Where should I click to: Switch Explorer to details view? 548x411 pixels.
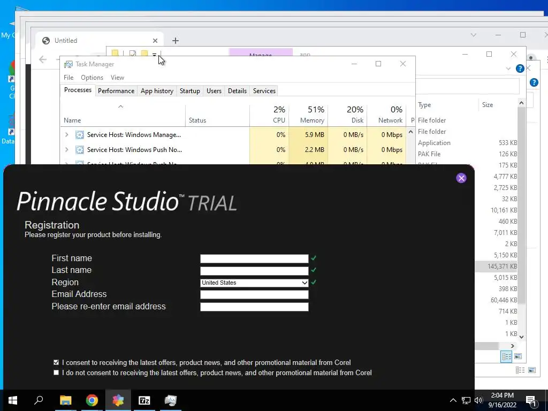pos(506,356)
